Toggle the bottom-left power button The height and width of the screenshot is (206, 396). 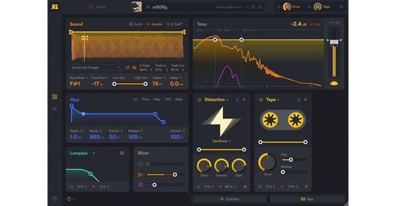point(69,199)
